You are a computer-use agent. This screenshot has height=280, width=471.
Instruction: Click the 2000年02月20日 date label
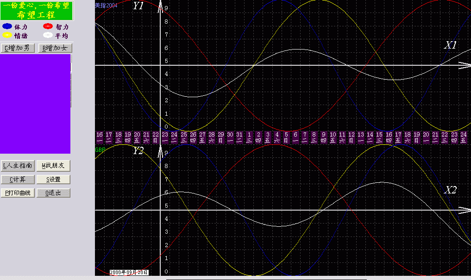[x=129, y=273]
